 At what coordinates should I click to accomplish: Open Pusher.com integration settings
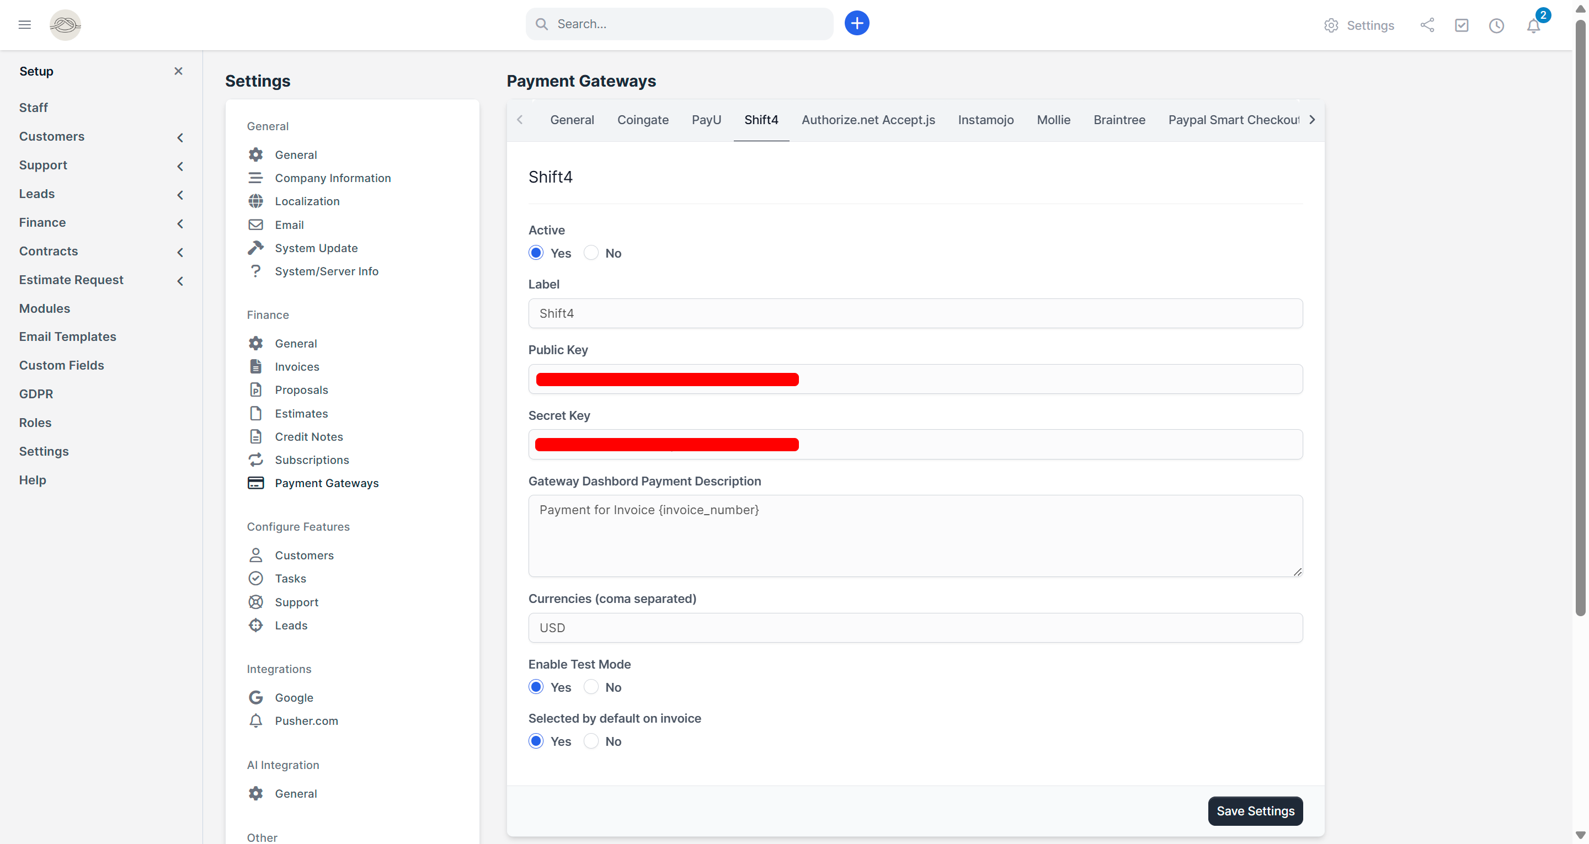pos(306,720)
